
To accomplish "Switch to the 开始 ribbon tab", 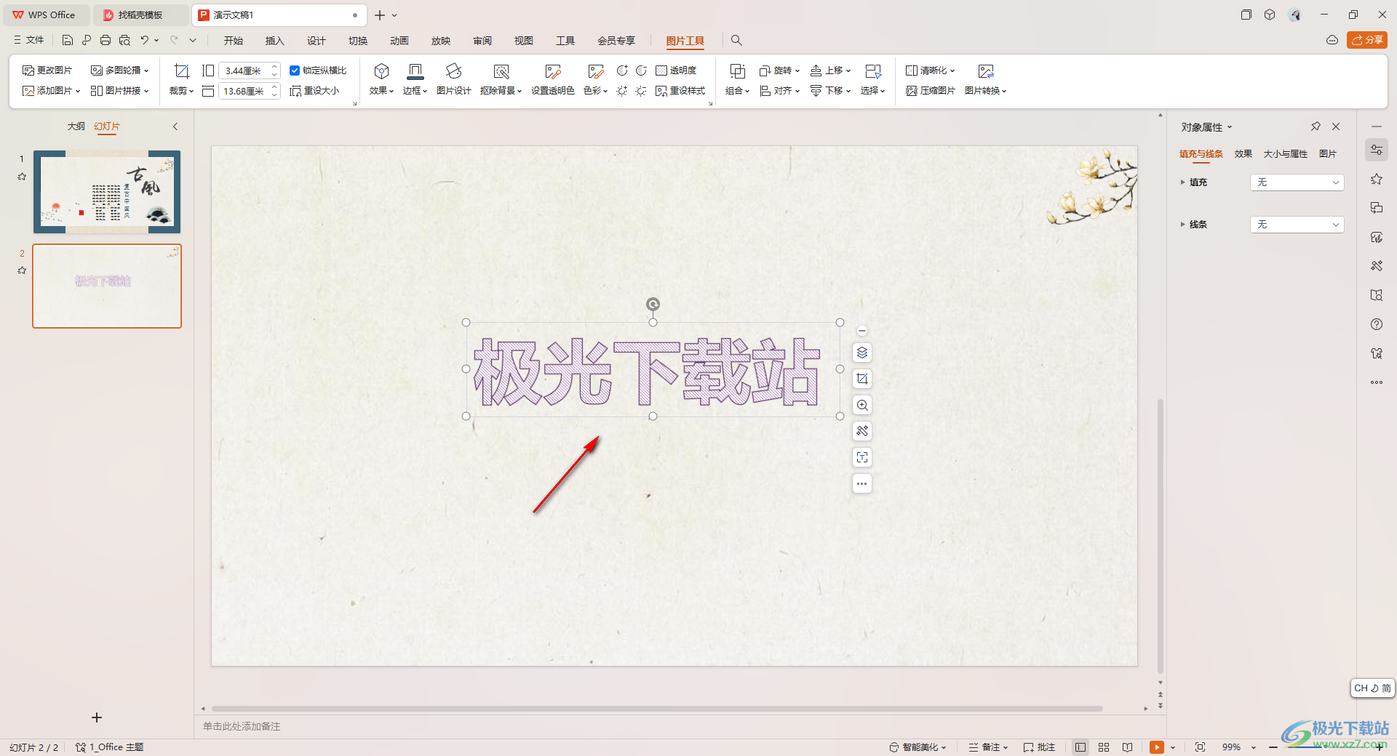I will click(x=234, y=41).
